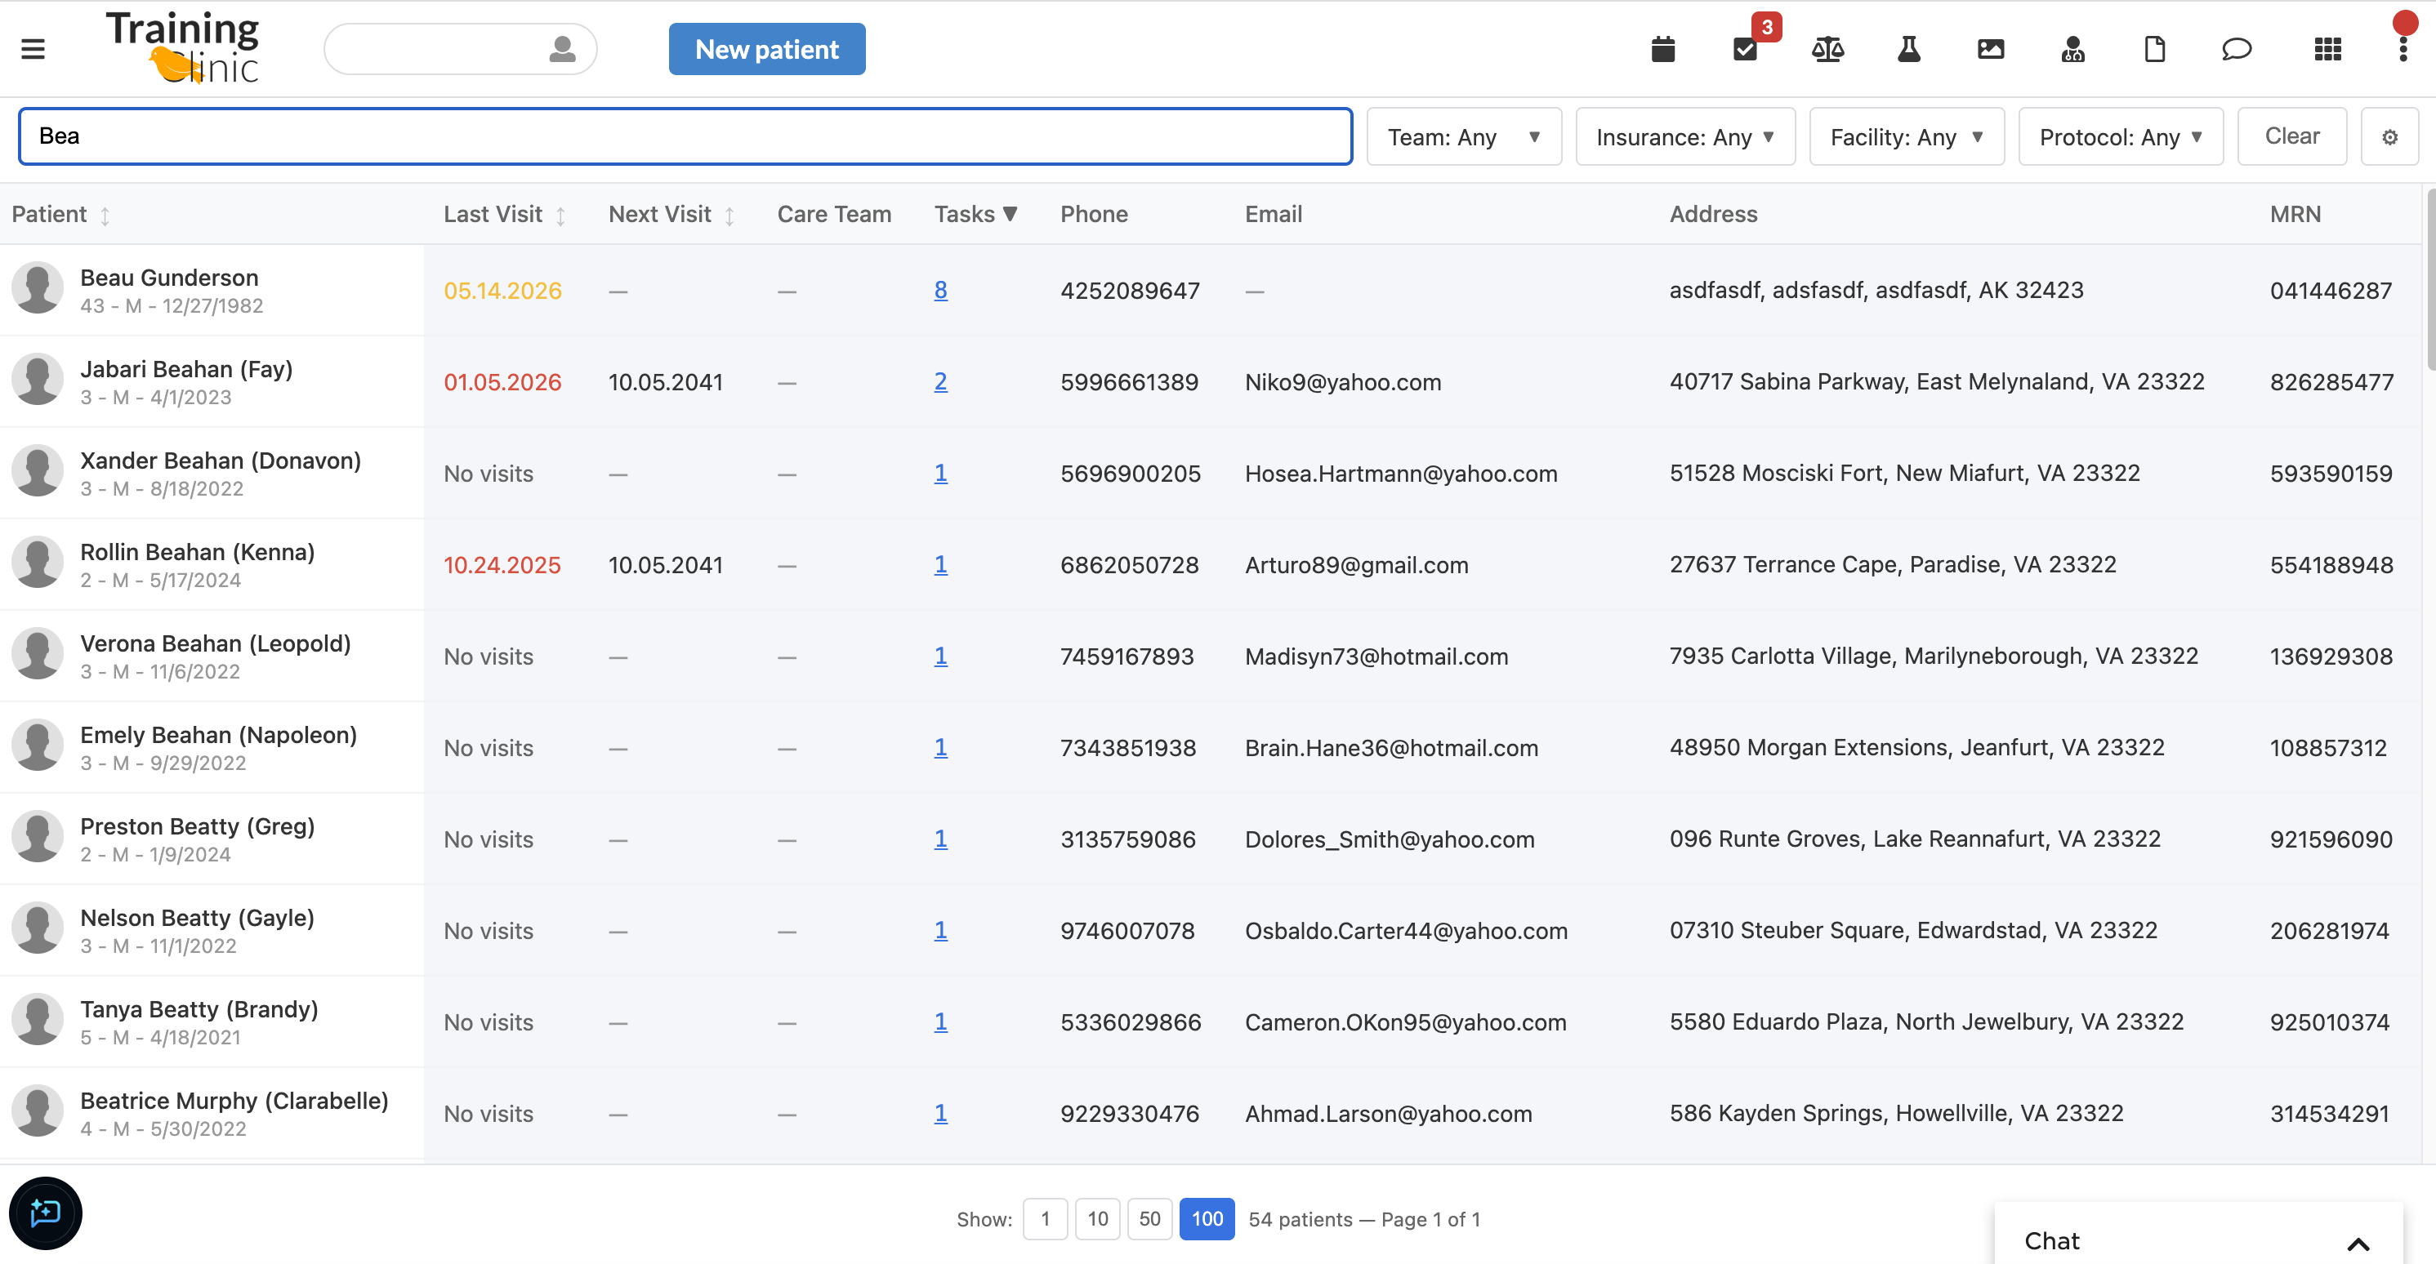Screen dimensions: 2436x1264
Task: Click email Niko9@yahoo.com
Action: (1343, 382)
